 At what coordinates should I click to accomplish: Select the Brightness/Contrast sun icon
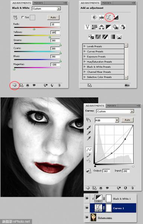[x=95, y=17]
